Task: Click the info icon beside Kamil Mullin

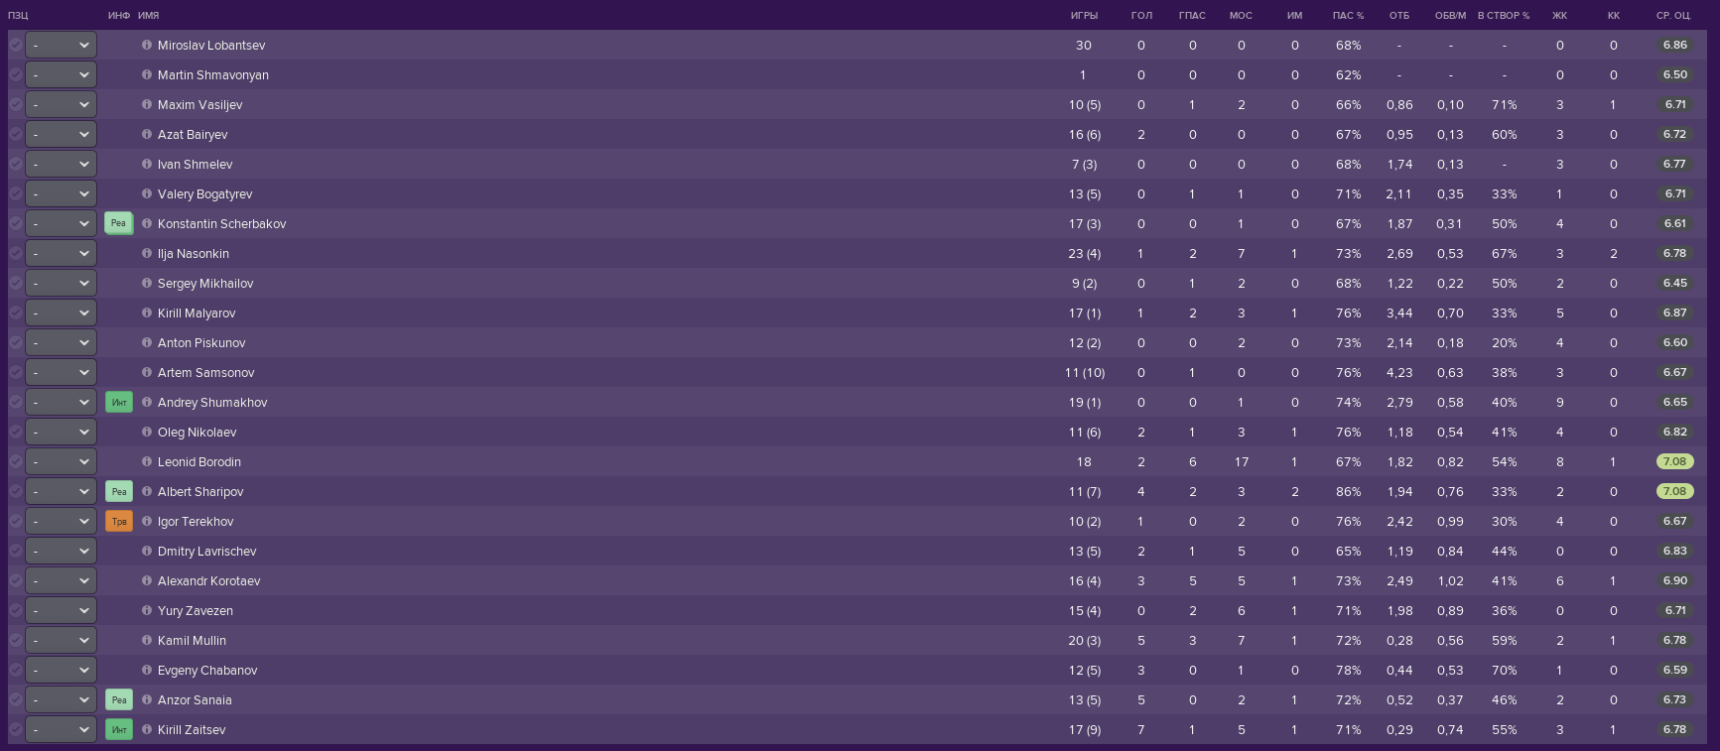Action: [x=147, y=640]
